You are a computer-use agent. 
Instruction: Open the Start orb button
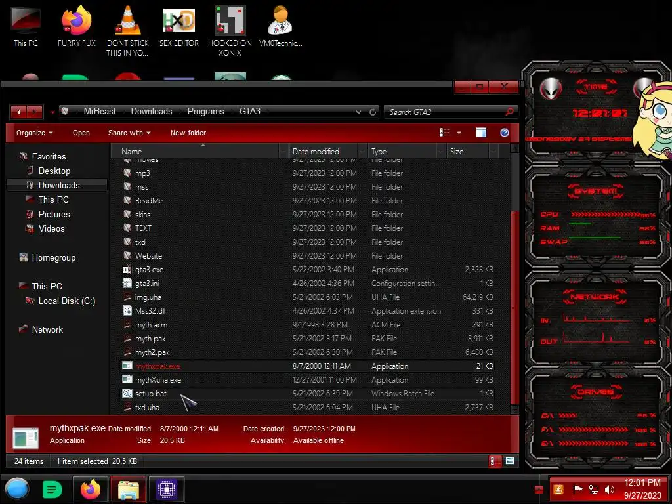pos(17,489)
